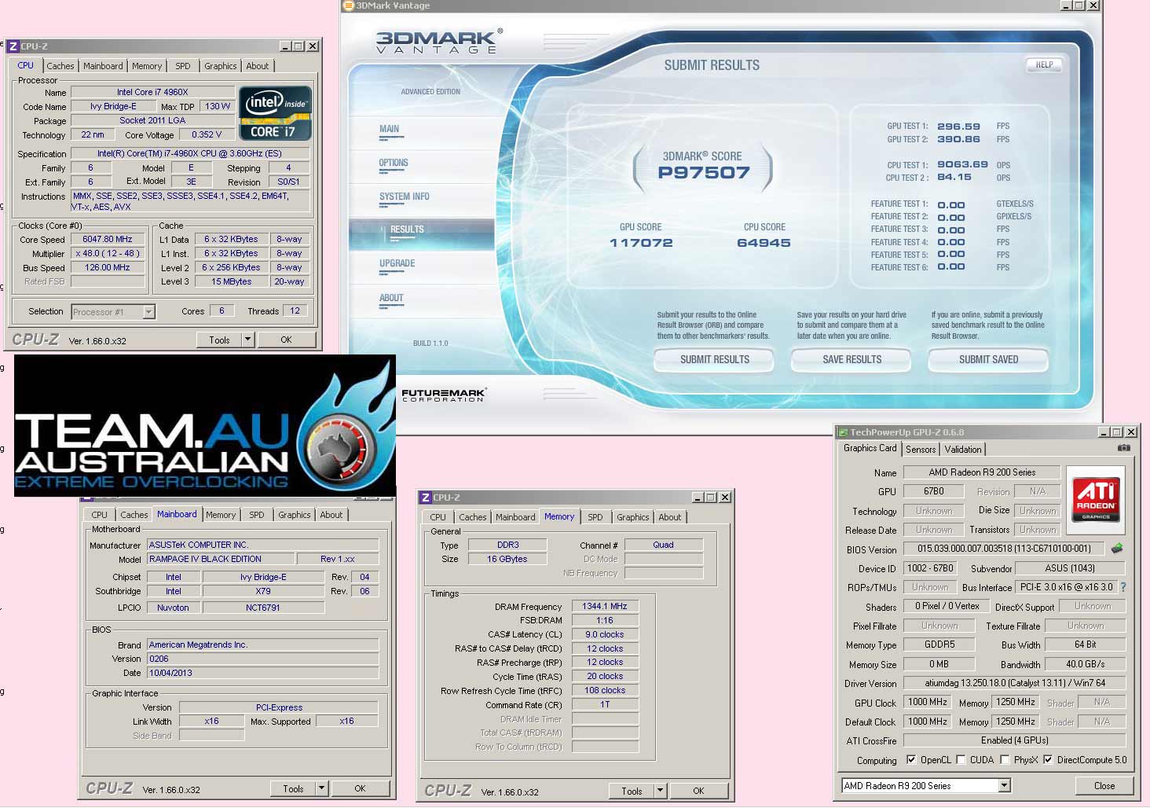Open the Tools dropdown arrow in Memory CPU-Z
Screen dimensions: 1150x808
pyautogui.click(x=660, y=791)
